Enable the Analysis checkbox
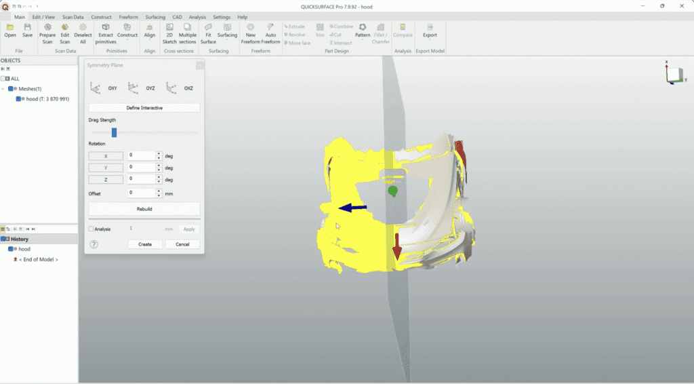The image size is (694, 384). point(91,229)
